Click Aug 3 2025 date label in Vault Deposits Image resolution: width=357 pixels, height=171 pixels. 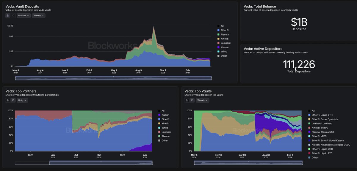pos(138,71)
